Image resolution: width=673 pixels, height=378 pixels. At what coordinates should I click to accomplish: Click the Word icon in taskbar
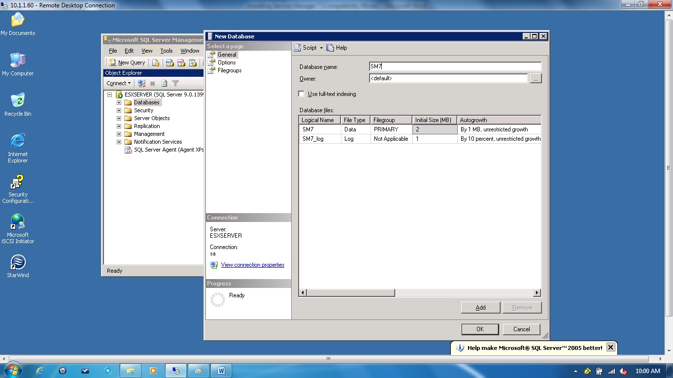coord(221,371)
